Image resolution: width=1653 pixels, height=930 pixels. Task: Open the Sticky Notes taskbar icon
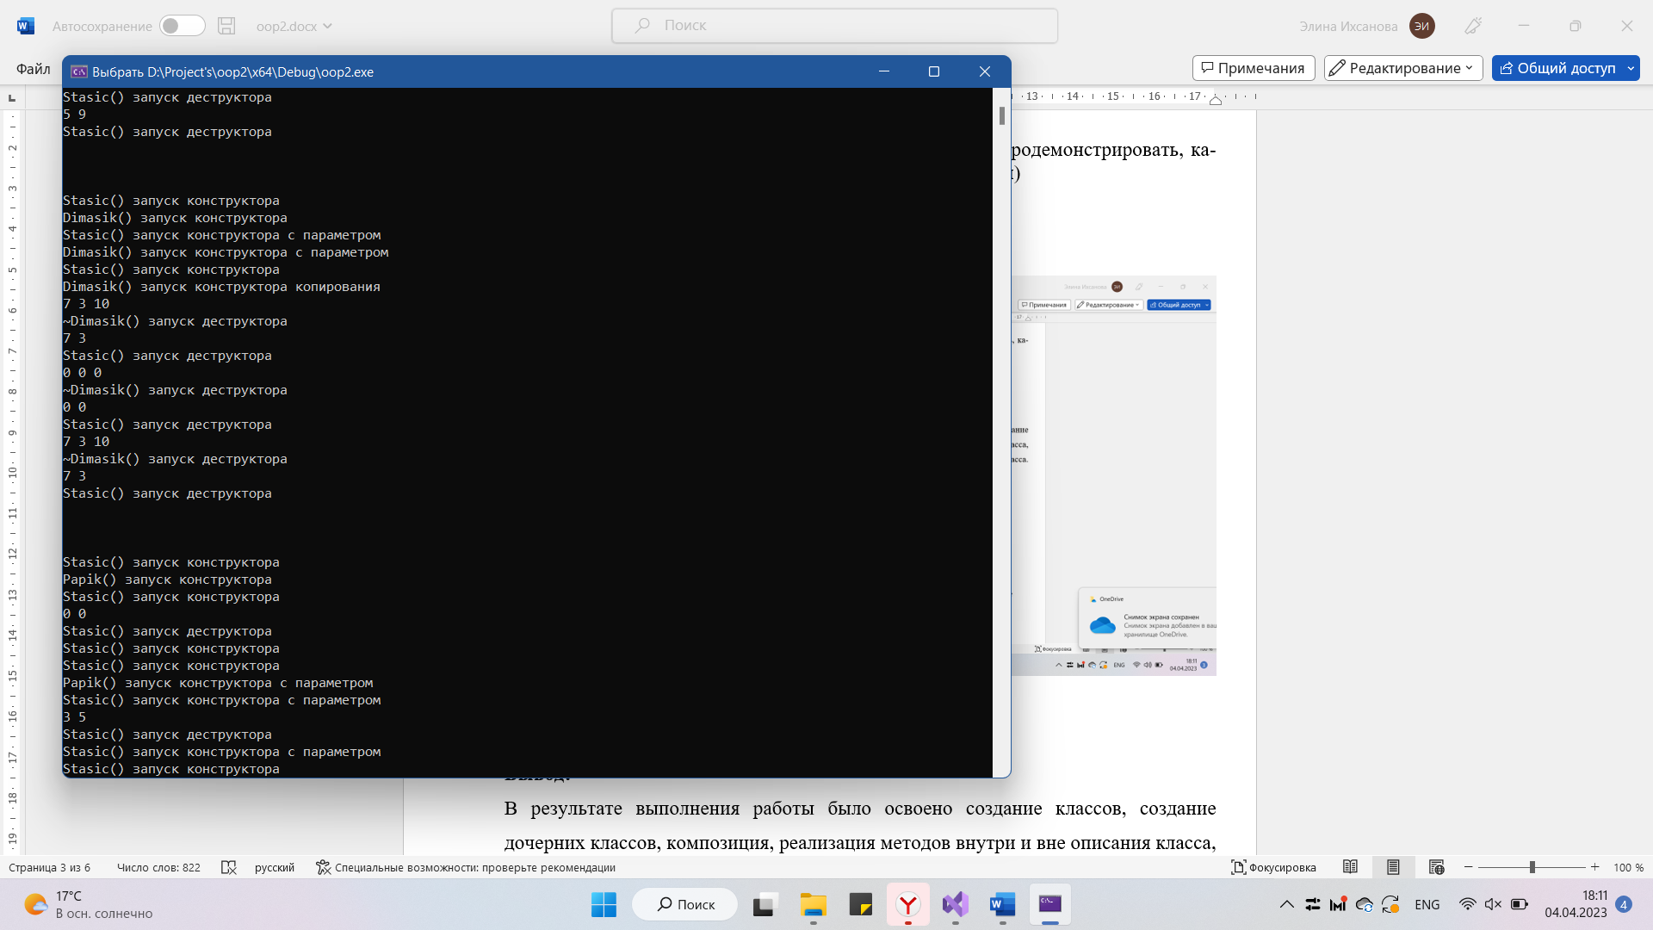(x=860, y=904)
